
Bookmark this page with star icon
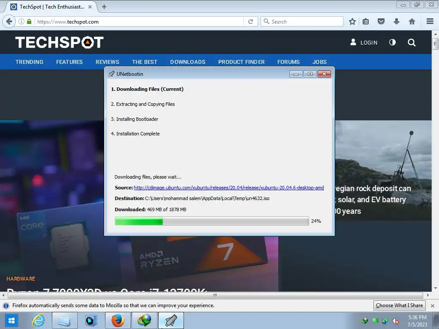352,21
